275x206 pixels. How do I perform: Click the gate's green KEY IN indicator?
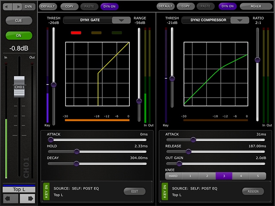pyautogui.click(x=46, y=191)
